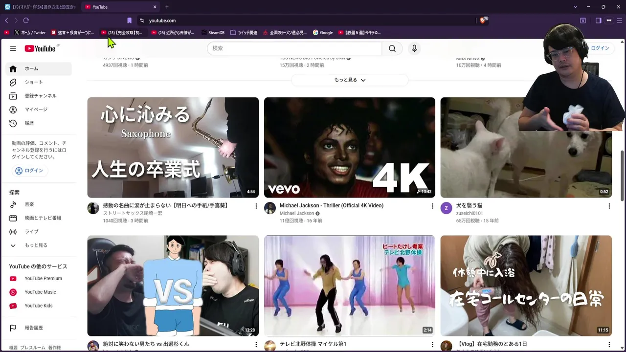The image size is (626, 352).
Task: Close the YouTube browser tab
Action: (155, 7)
